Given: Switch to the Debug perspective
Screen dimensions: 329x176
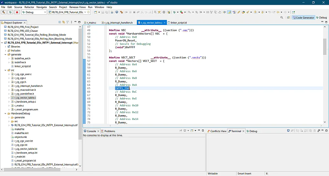Looking at the screenshot, I should [321, 18].
